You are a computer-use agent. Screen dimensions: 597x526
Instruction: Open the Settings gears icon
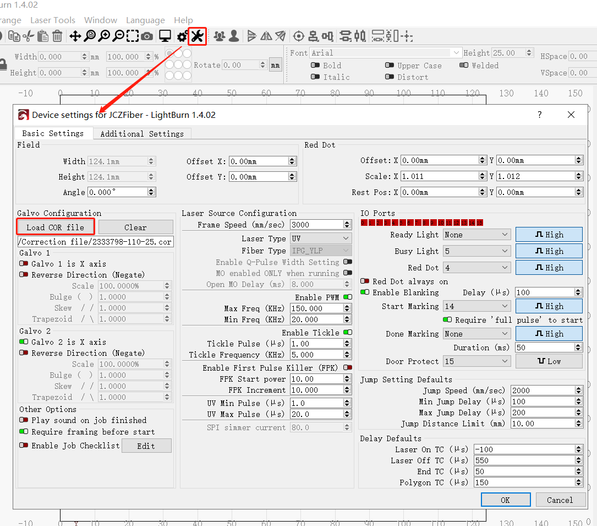pyautogui.click(x=182, y=36)
